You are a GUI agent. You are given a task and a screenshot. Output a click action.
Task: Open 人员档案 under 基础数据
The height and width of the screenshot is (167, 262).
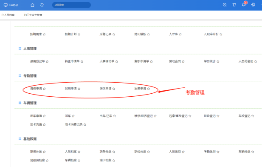70,152
